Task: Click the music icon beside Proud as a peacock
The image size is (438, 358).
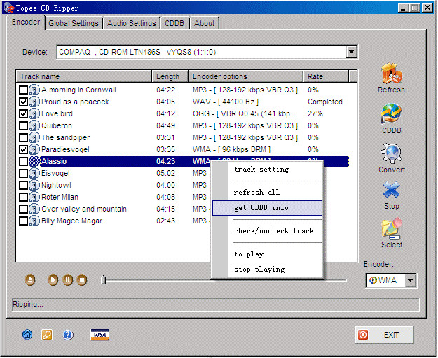Action: point(34,102)
